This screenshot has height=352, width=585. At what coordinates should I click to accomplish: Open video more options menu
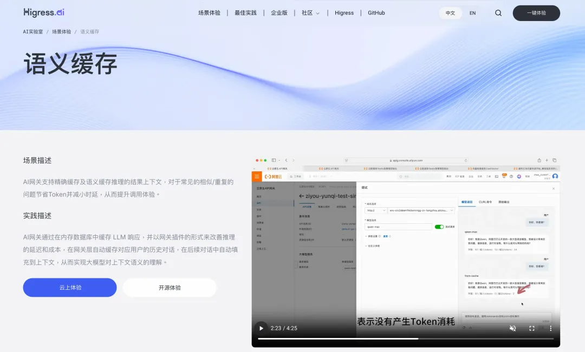[551, 328]
